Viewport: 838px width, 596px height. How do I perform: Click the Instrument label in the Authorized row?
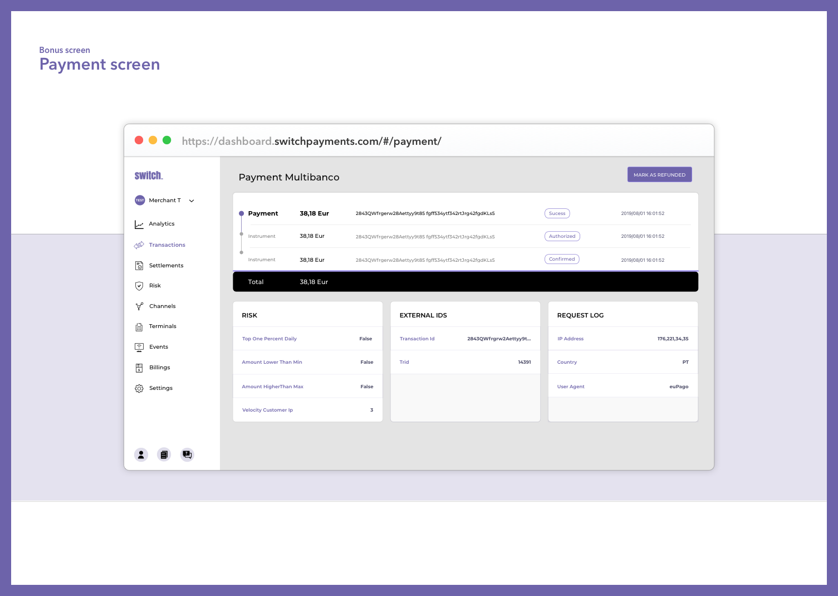tap(262, 236)
